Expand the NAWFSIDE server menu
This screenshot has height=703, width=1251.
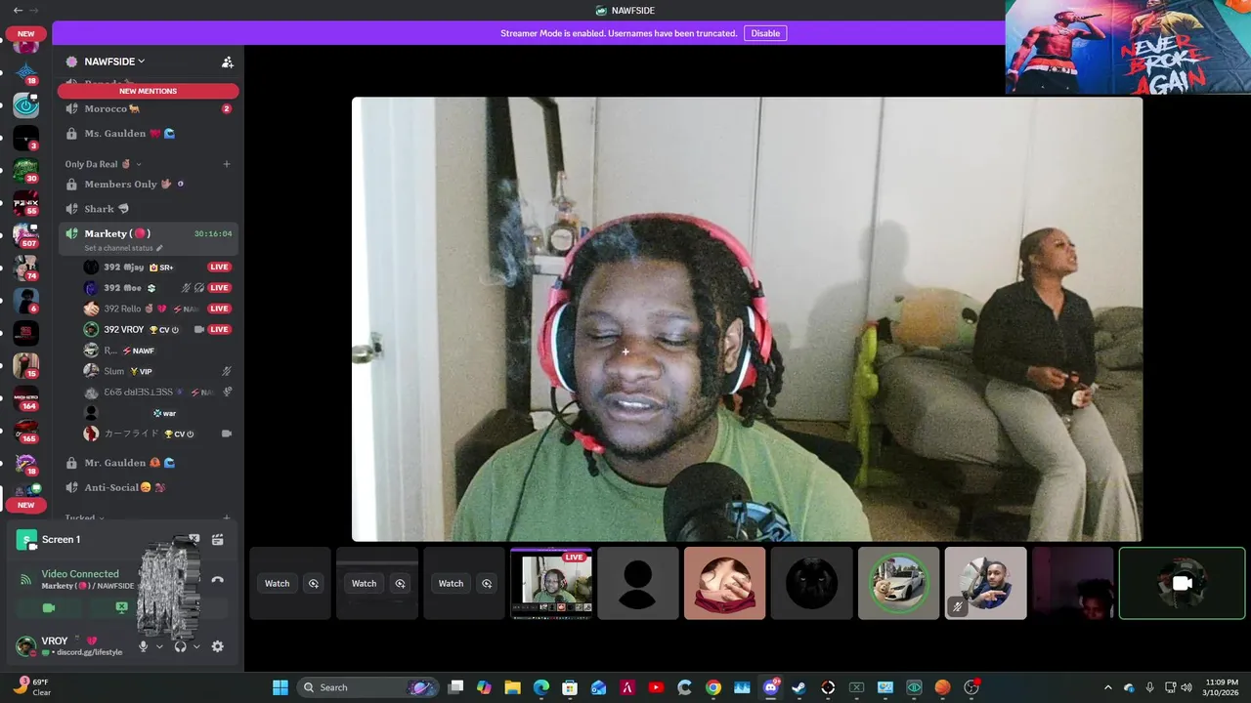(114, 62)
